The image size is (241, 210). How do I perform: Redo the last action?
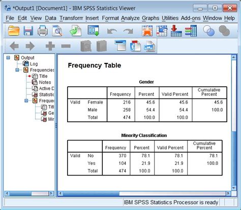coord(128,31)
